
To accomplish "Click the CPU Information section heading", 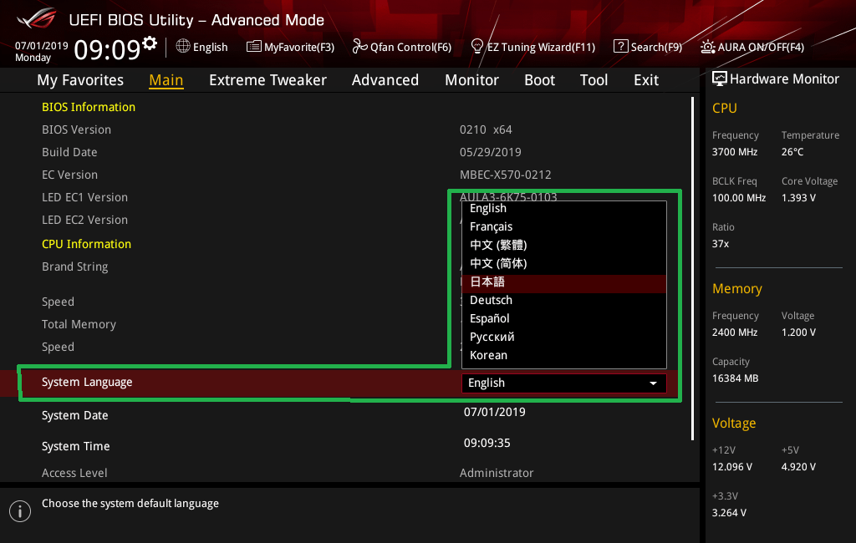I will pyautogui.click(x=86, y=244).
